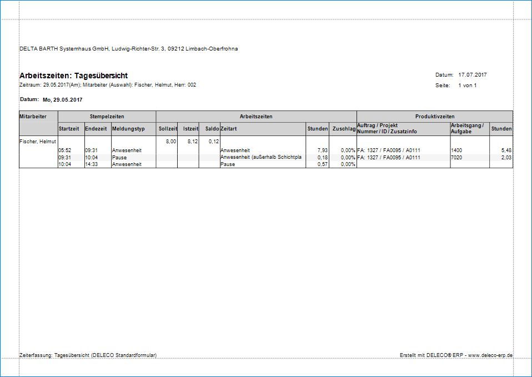This screenshot has width=532, height=377.
Task: Select the Arbeitsgang value 7020
Action: (x=458, y=158)
